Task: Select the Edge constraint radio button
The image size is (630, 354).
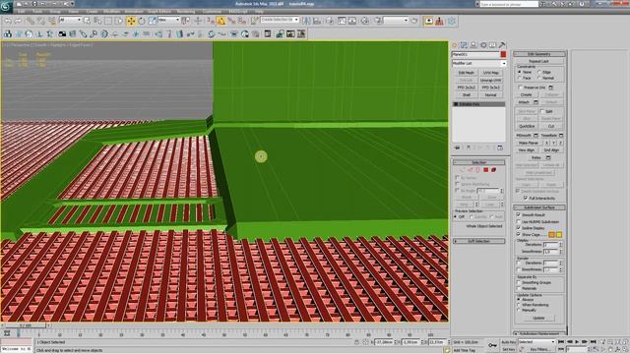Action: (x=539, y=72)
